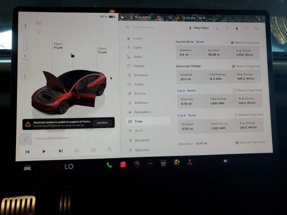The height and width of the screenshot is (215, 287).
Task: Open the phone app in dock
Action: [109, 165]
